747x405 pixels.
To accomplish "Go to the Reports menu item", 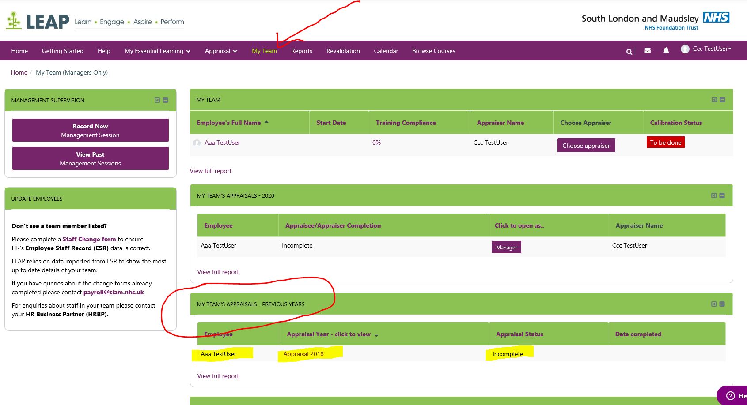I will click(x=301, y=51).
